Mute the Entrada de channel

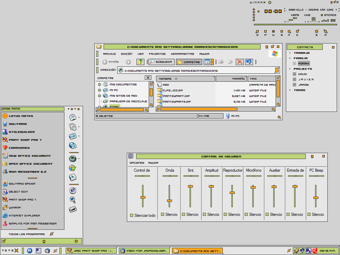[288, 214]
